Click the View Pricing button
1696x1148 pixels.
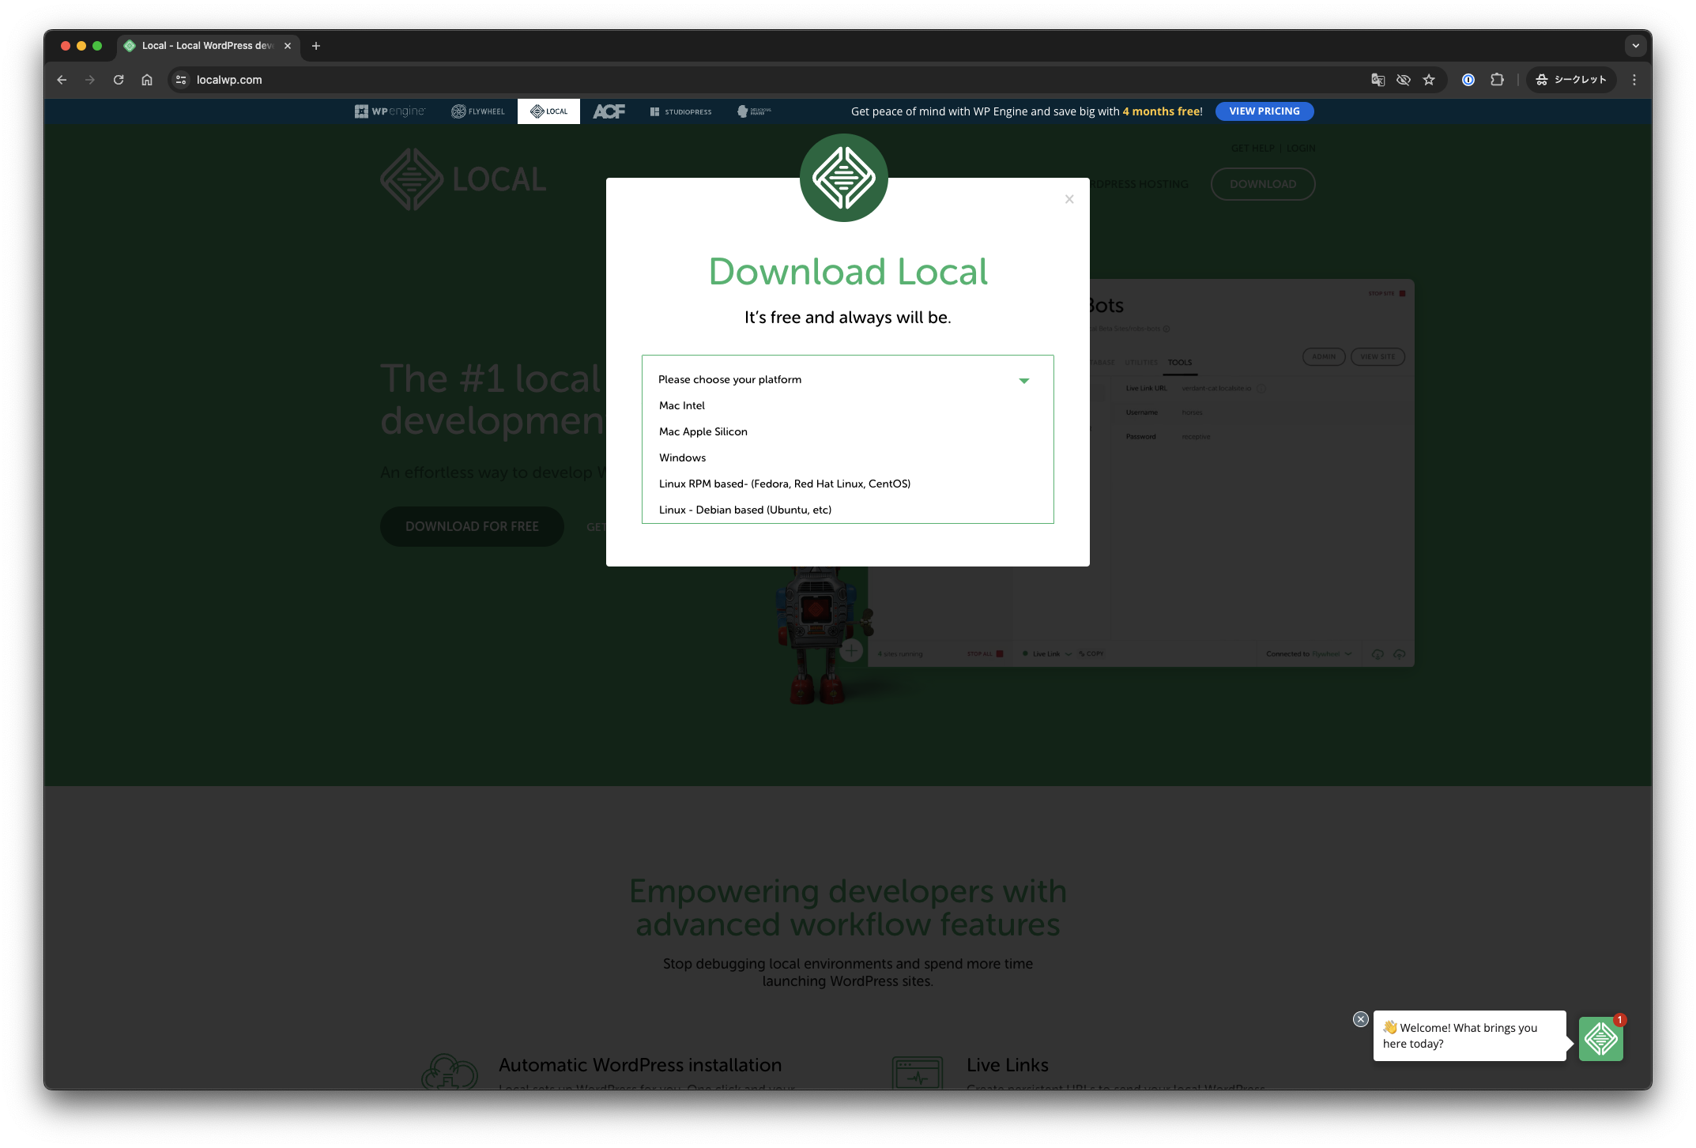click(1264, 111)
